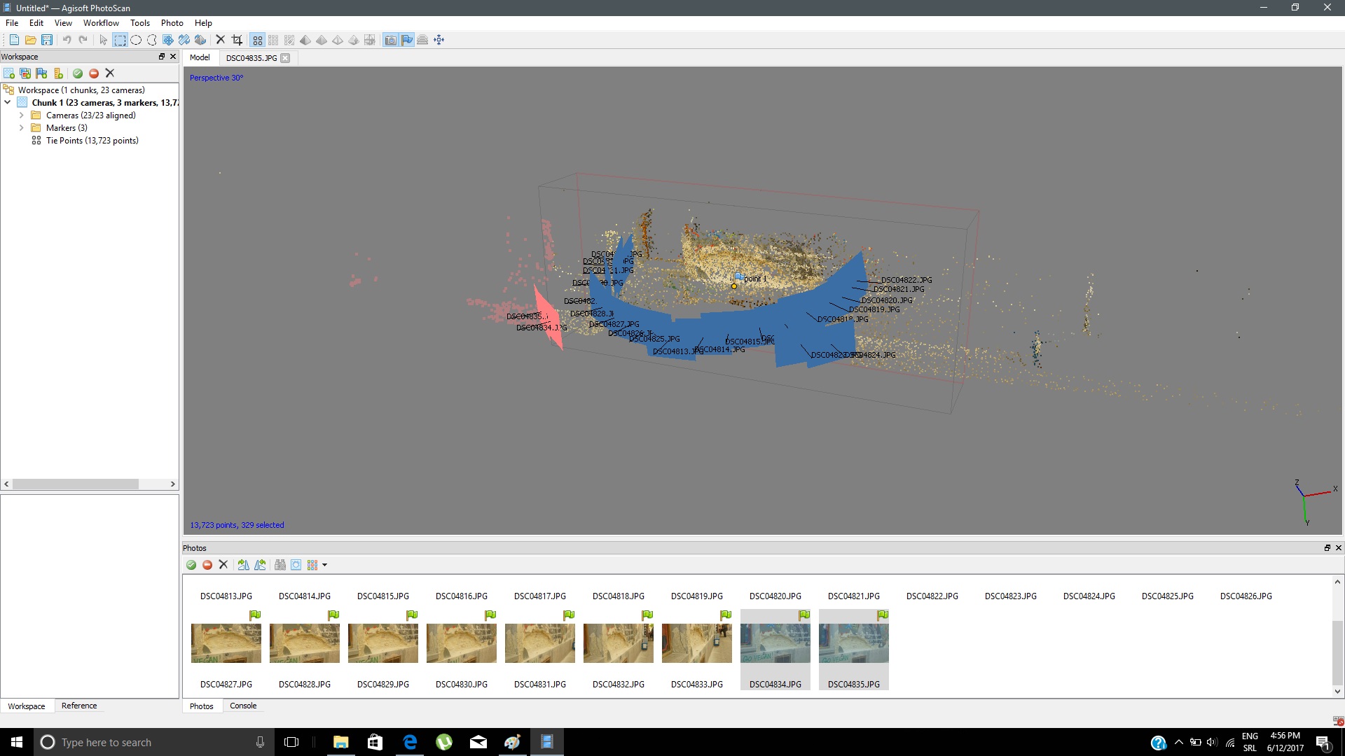This screenshot has height=756, width=1345.
Task: Switch to the Console tab
Action: [x=243, y=706]
